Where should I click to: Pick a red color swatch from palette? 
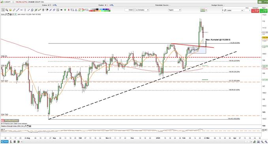pos(91,11)
